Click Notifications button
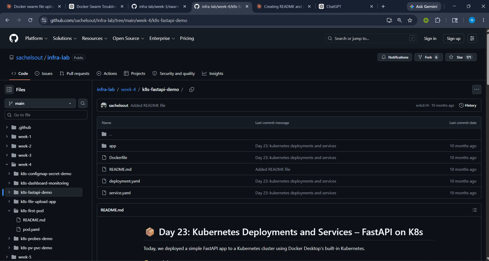The height and width of the screenshot is (261, 489). point(395,58)
